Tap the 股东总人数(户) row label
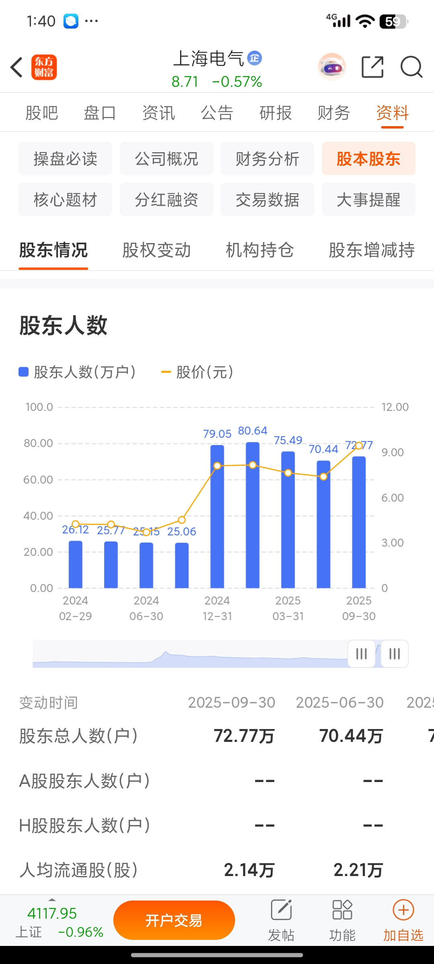Screen dimensions: 434x964 (x=78, y=736)
